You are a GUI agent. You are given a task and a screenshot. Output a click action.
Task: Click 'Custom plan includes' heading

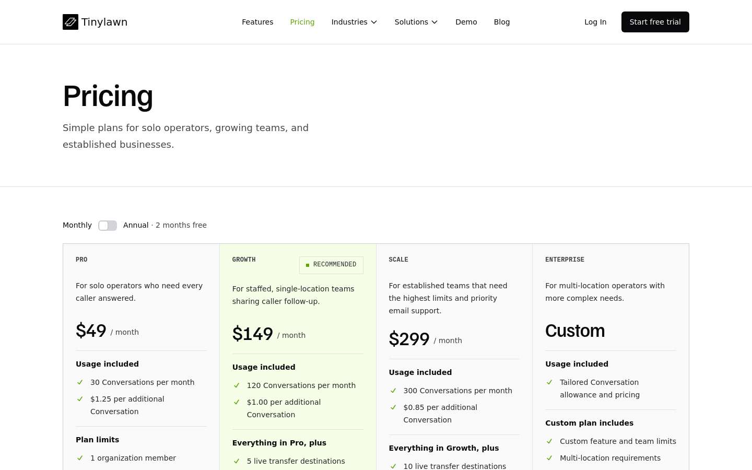590,423
